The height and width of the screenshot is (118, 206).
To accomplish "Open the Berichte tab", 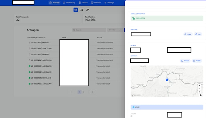I will pyautogui.click(x=96, y=3).
